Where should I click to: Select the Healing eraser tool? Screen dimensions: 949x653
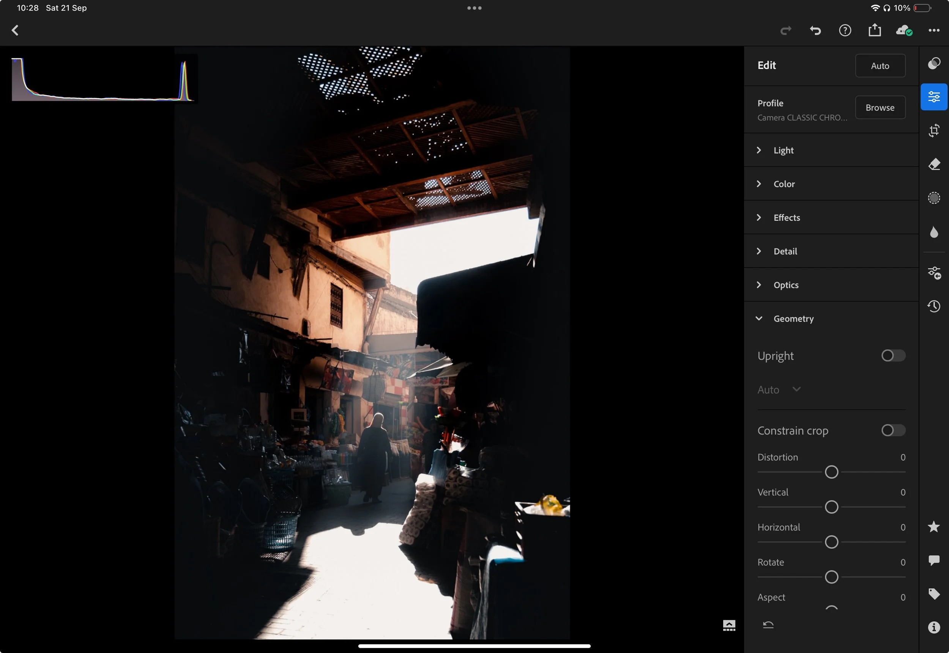pos(933,165)
